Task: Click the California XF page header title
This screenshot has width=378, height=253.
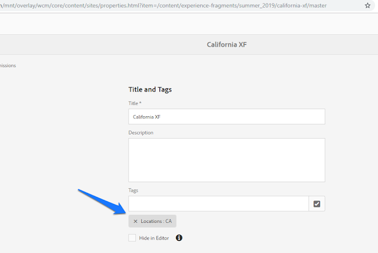Action: point(227,44)
